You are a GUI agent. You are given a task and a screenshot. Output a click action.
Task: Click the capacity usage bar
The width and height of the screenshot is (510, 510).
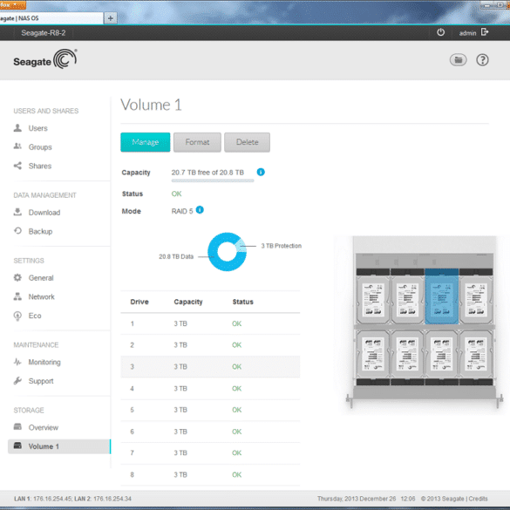coord(213,180)
